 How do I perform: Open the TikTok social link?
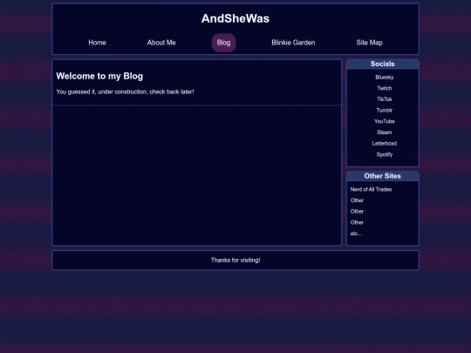384,99
